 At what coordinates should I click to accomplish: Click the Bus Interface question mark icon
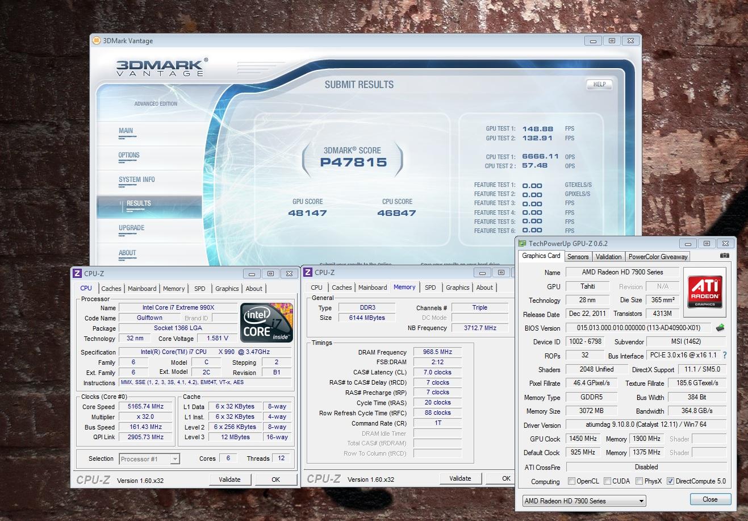click(x=725, y=355)
